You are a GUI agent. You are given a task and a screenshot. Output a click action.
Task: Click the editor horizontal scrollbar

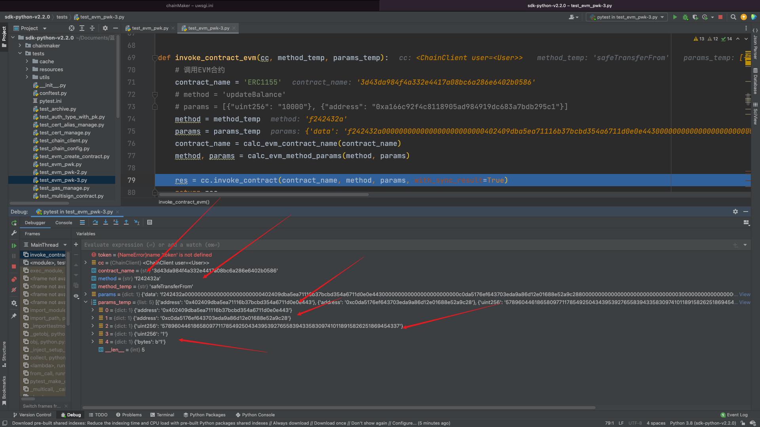[264, 195]
